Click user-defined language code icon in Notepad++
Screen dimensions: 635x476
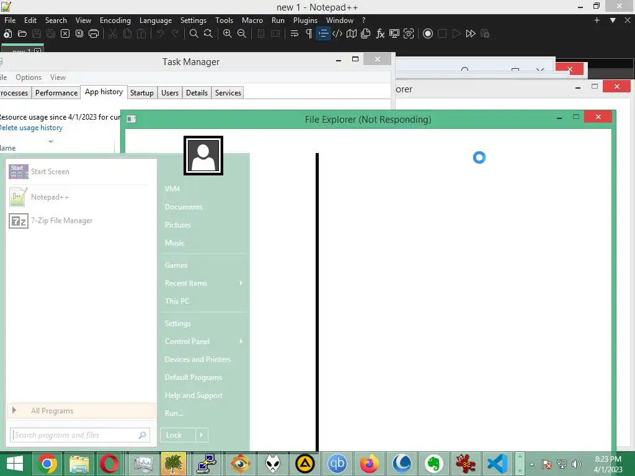(x=337, y=33)
